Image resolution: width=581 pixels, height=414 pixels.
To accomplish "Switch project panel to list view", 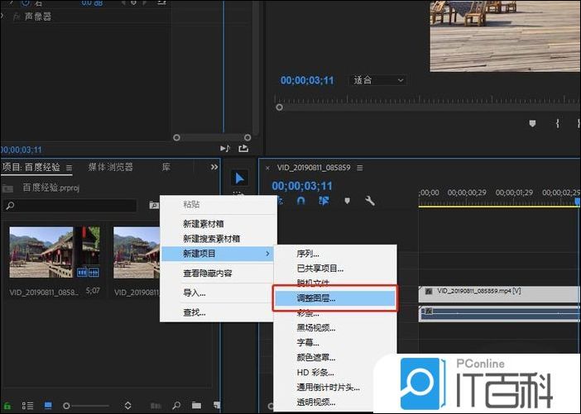I will [x=28, y=406].
